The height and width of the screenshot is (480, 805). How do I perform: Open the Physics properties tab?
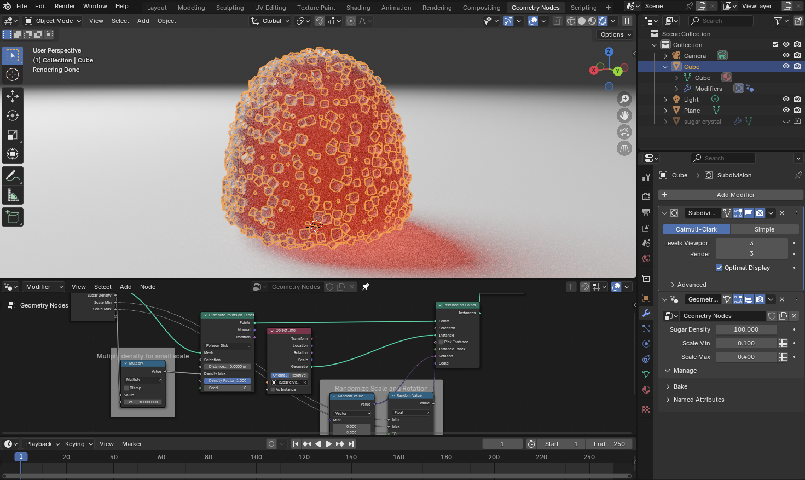tap(646, 344)
